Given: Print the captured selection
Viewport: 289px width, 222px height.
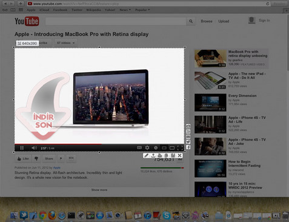Looking at the screenshot, I should (159, 155).
